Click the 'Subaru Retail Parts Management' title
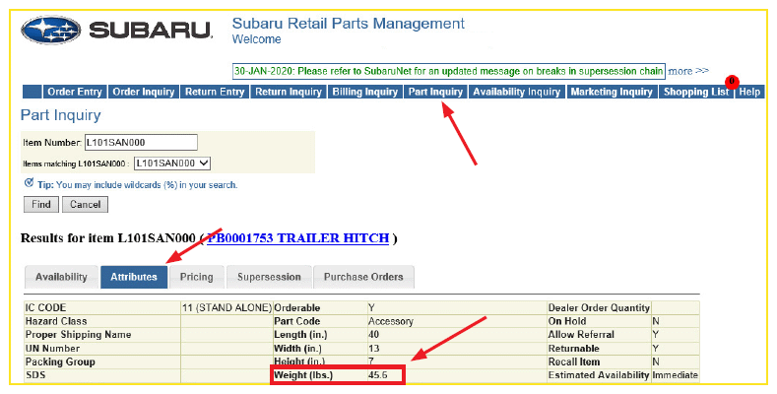Viewport: 777px width, 394px height. point(349,24)
